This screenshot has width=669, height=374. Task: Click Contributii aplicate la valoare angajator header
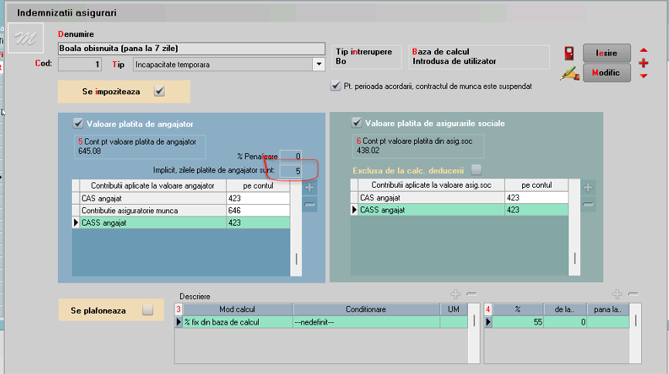pos(153,185)
